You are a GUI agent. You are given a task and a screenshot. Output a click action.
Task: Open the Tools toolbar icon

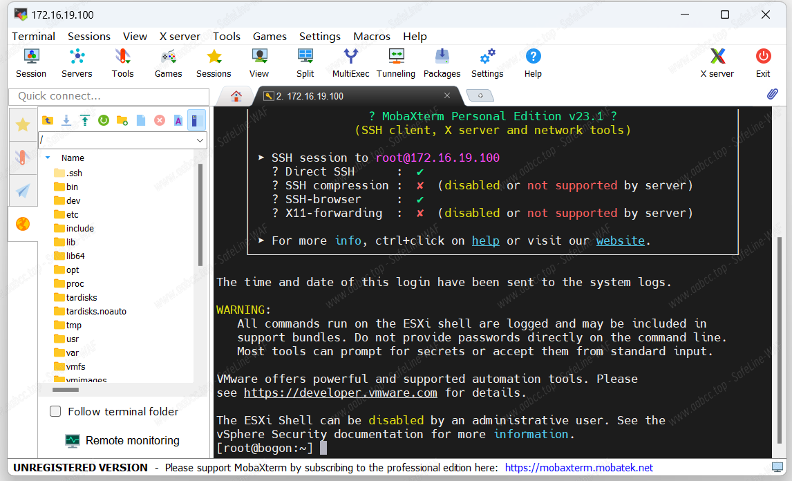pos(123,63)
